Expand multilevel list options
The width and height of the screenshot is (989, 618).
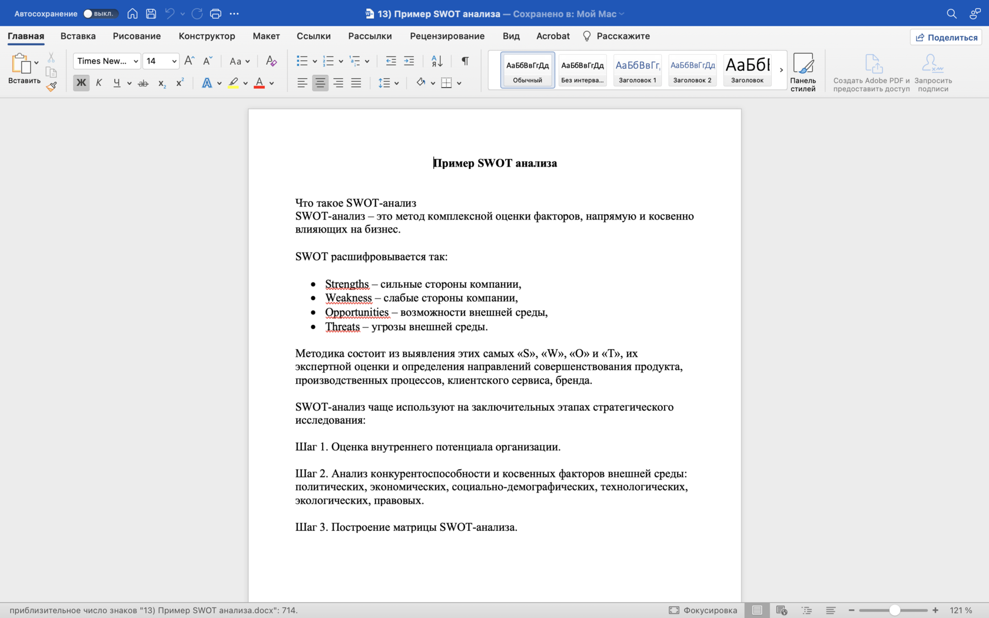click(x=367, y=61)
